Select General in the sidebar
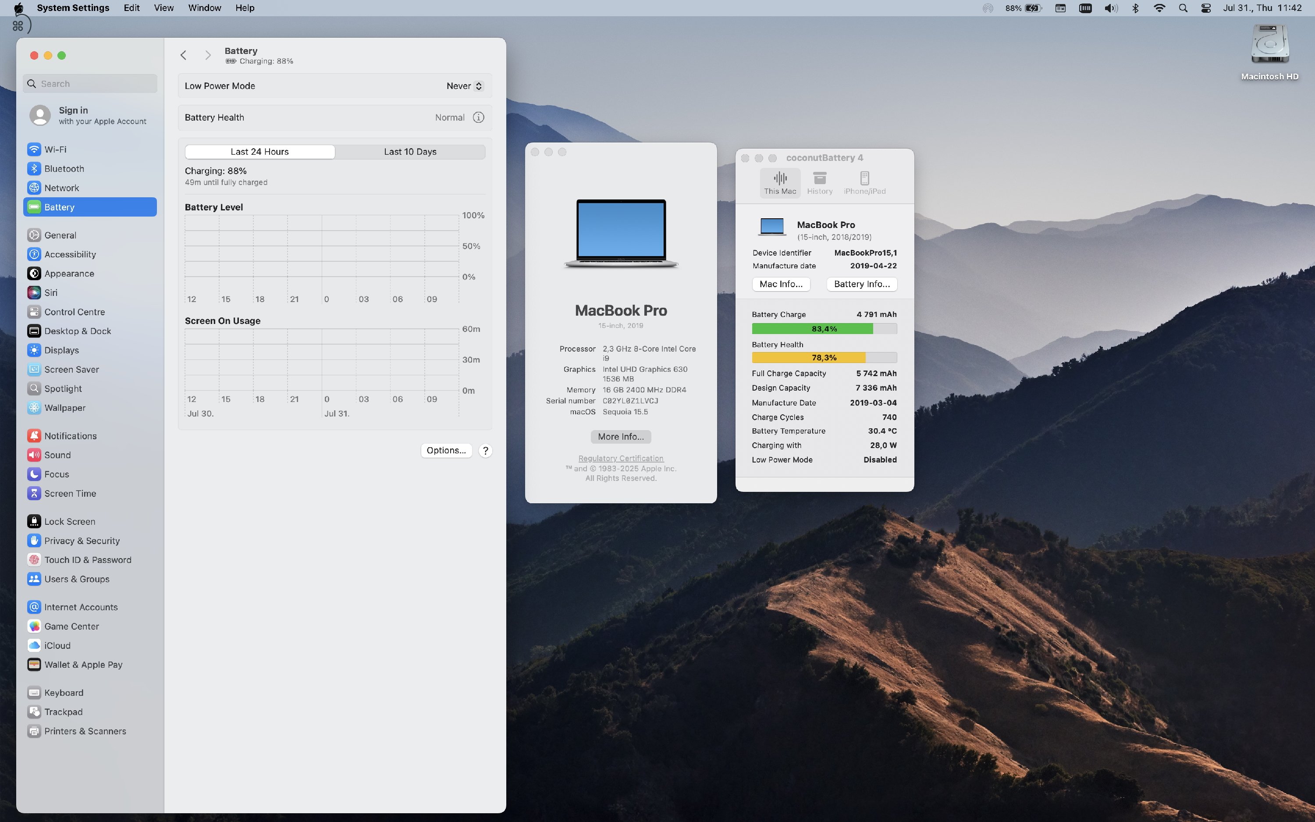 (x=90, y=235)
